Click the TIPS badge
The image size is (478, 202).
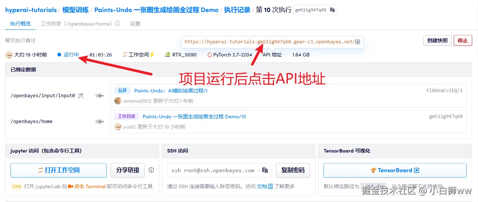[x=17, y=186]
